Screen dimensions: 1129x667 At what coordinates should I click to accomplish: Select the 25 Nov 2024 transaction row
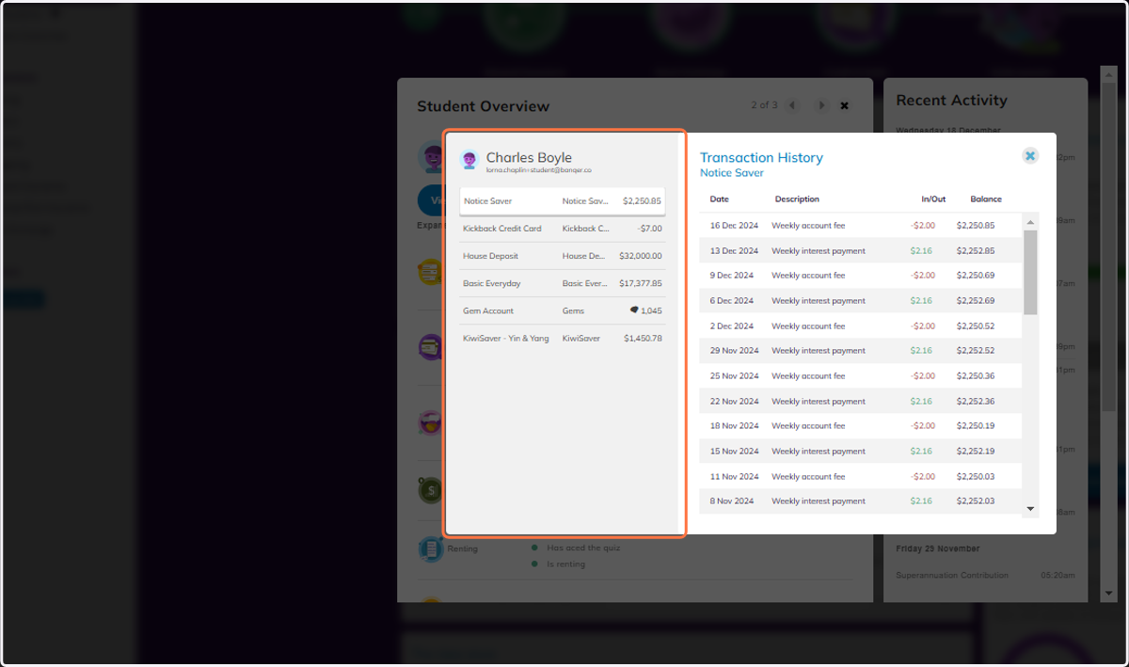click(861, 376)
